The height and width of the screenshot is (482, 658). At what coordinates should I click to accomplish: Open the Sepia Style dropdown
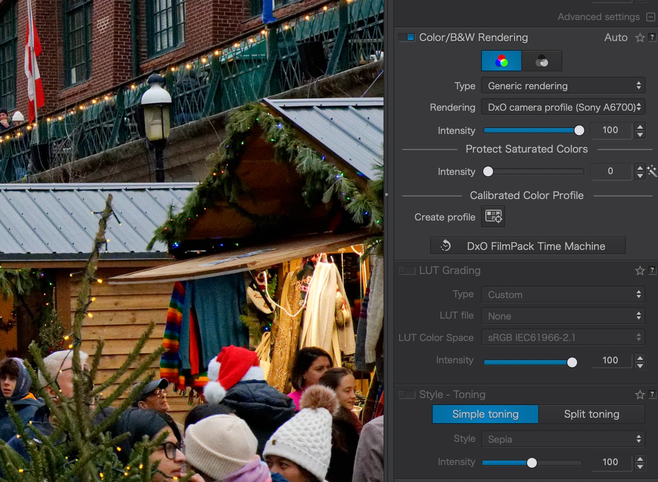pyautogui.click(x=563, y=439)
